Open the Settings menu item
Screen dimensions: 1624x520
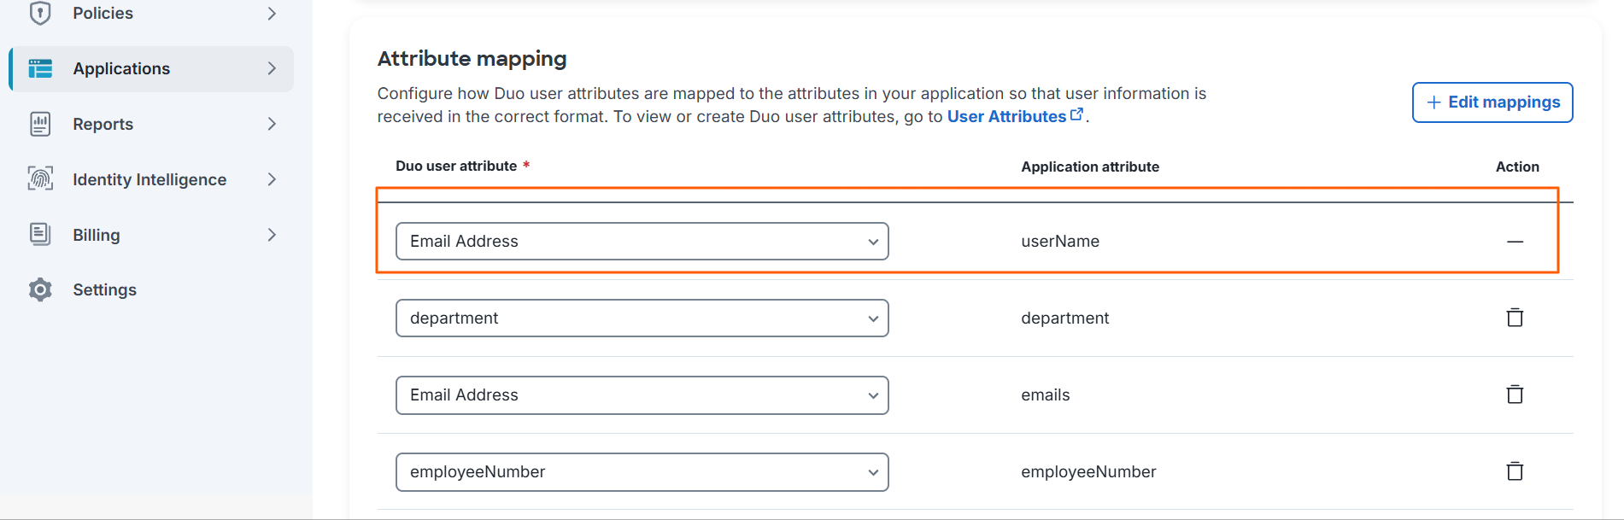point(152,289)
